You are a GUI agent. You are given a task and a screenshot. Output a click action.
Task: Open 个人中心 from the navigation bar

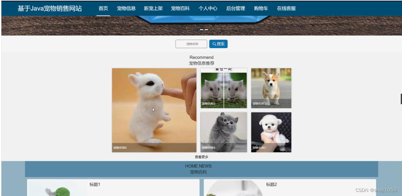point(208,8)
